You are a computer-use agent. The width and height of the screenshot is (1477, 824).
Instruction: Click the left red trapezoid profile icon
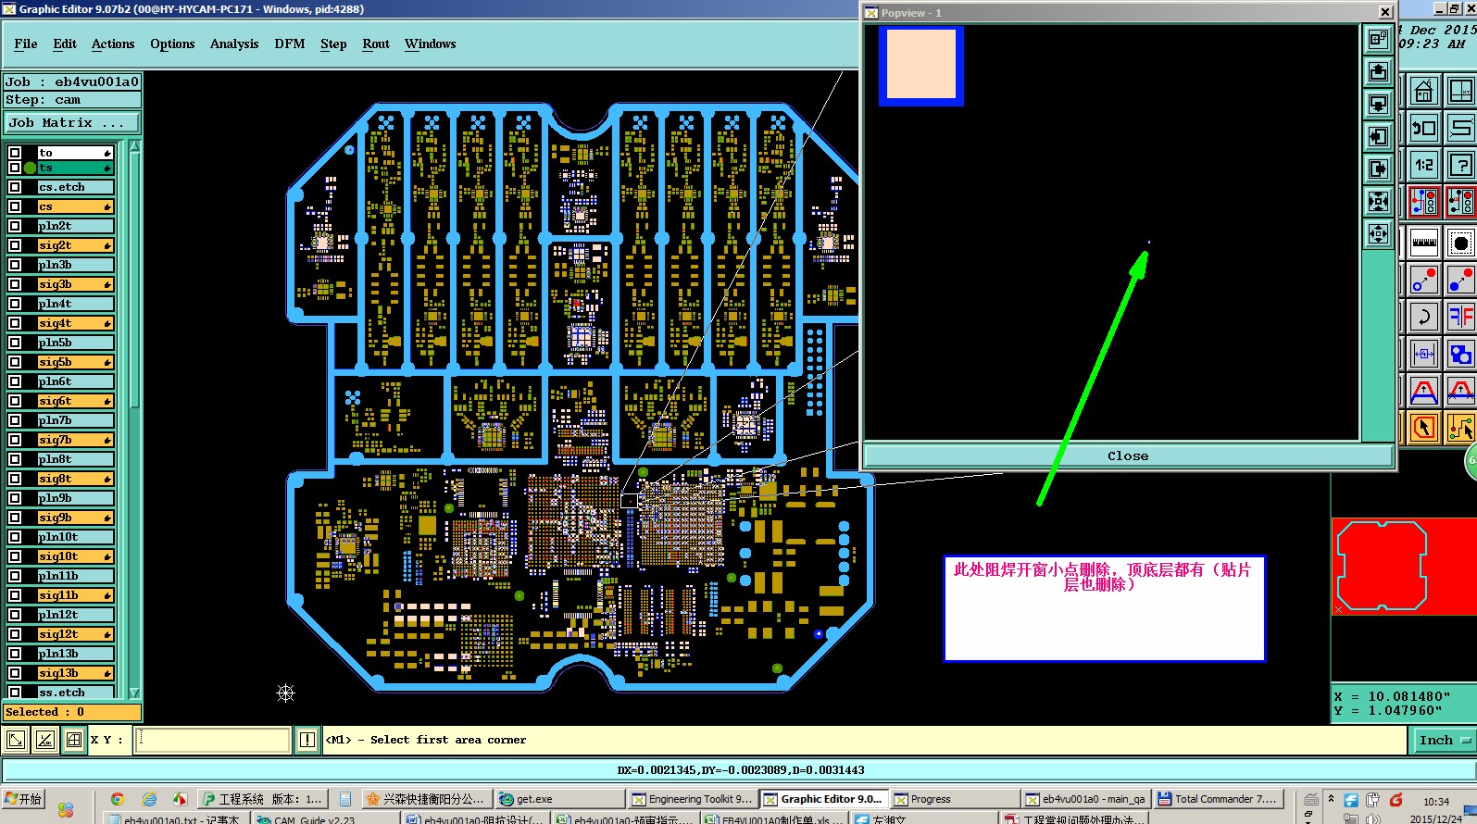pos(1423,392)
